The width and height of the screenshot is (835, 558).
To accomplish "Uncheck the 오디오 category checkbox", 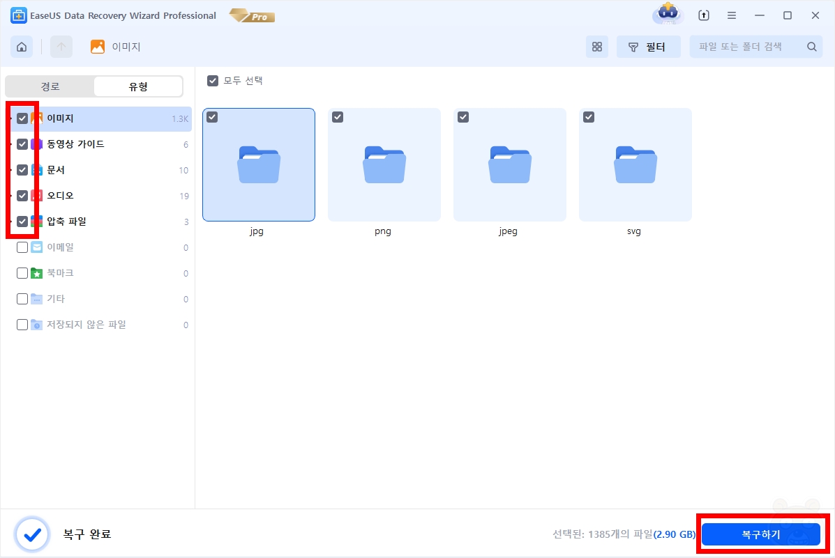I will coord(22,196).
